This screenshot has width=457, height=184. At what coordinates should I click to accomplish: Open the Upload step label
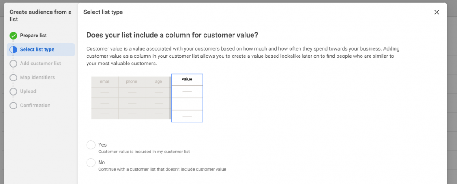[28, 92]
